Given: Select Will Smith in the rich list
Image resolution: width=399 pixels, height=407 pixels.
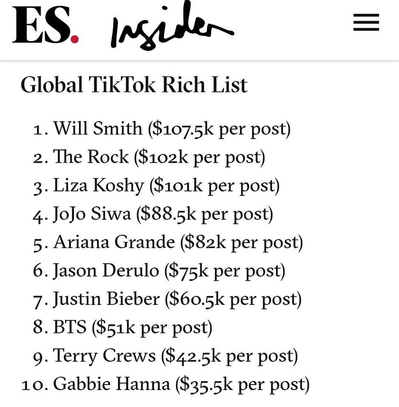Looking at the screenshot, I should coord(161,128).
